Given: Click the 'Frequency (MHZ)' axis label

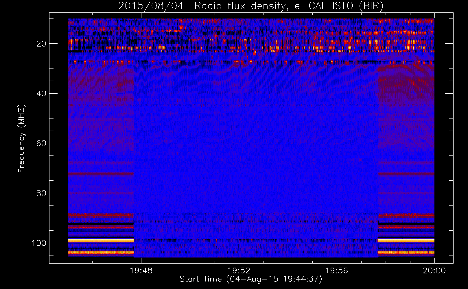Looking at the screenshot, I should point(22,139).
